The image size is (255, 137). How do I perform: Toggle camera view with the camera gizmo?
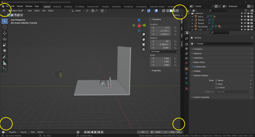(143, 45)
